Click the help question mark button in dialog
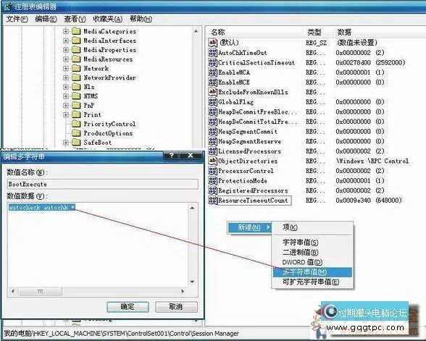 click(172, 155)
